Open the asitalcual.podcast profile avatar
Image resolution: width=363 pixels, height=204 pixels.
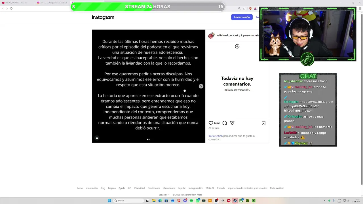point(211,36)
